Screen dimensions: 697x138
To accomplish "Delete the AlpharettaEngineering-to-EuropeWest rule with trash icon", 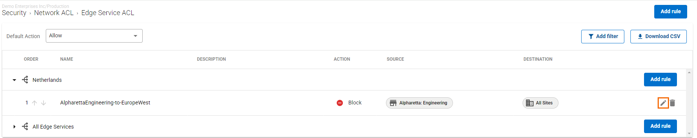I will pos(672,103).
